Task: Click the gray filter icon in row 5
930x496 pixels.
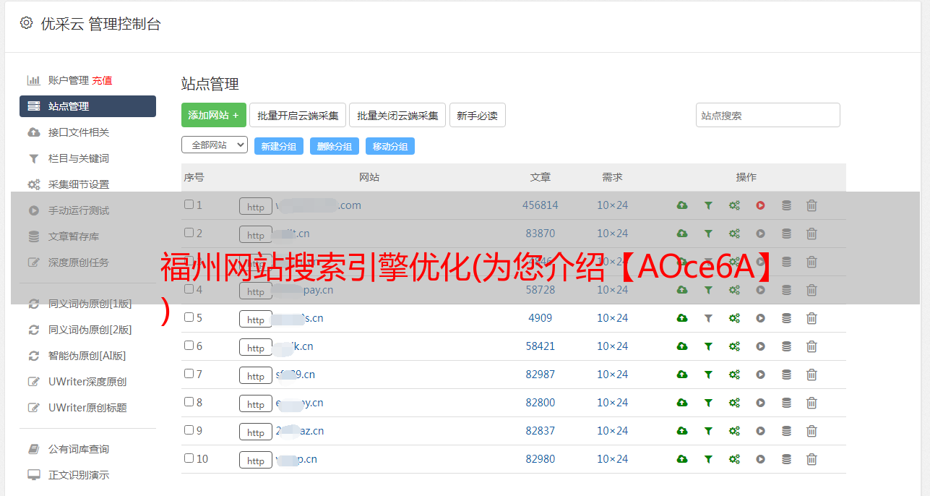Action: 708,318
